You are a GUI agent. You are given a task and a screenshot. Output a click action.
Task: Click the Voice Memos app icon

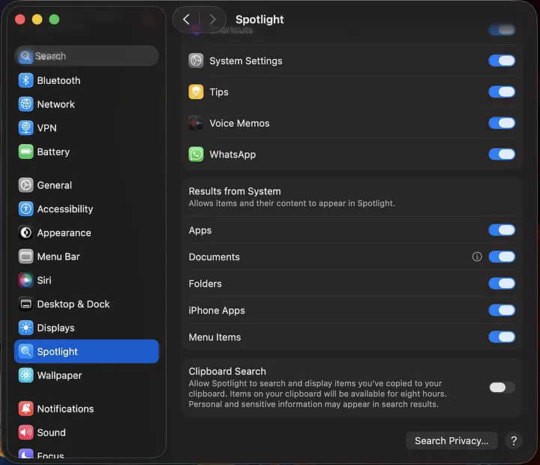tap(196, 123)
